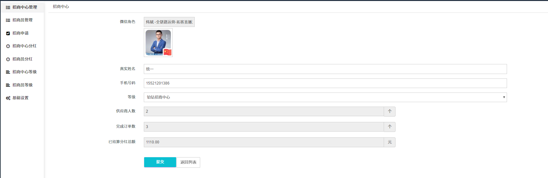Image resolution: width=548 pixels, height=178 pixels.
Task: Click the gears icon beside 基础设置
Action: tap(8, 98)
